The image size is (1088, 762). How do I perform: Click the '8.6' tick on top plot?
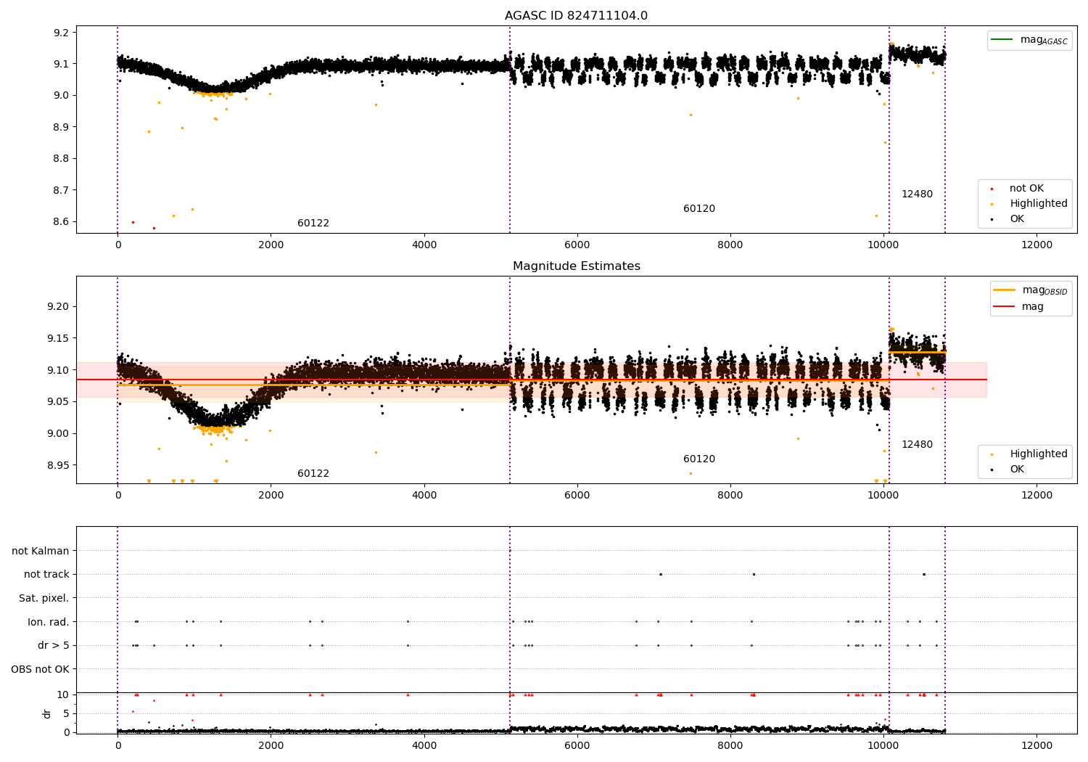(60, 222)
